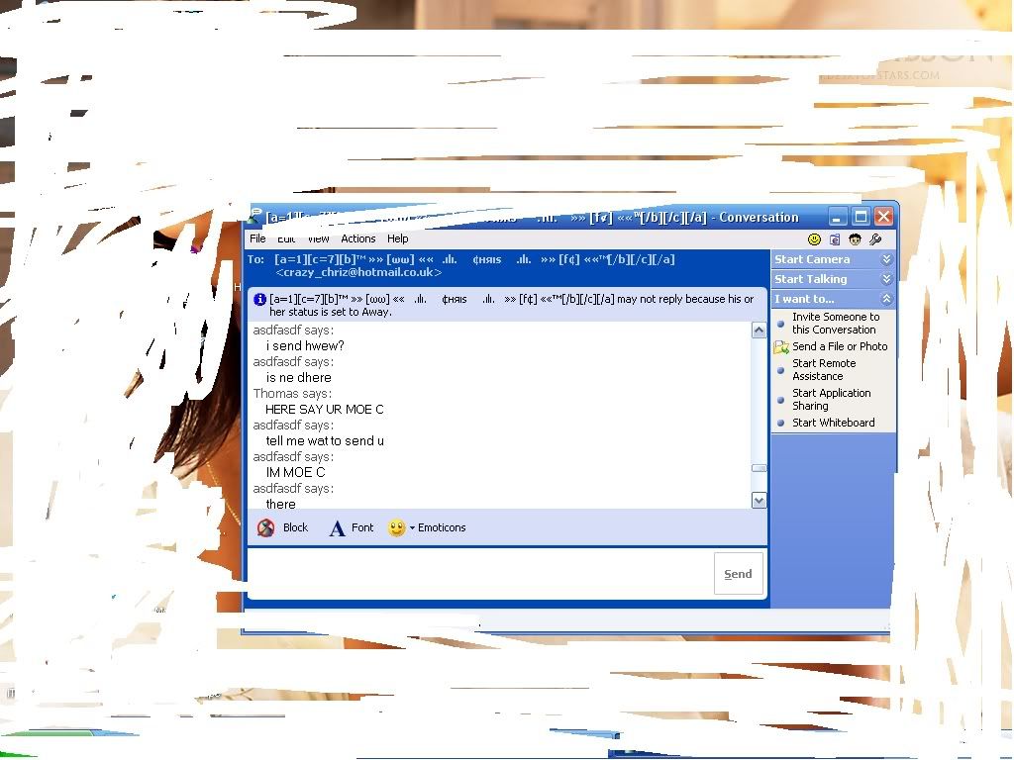Click the smiley face icon in toolbar
Screen dimensions: 1014x760
coord(814,239)
